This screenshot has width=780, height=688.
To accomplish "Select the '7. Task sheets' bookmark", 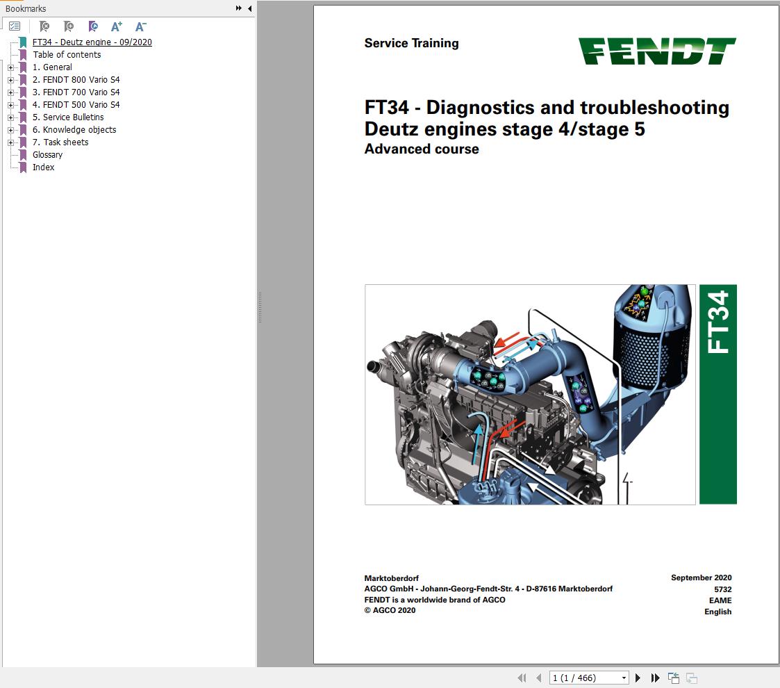I will (x=60, y=142).
